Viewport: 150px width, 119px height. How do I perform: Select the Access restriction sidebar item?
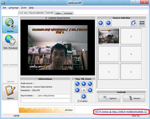coord(10,58)
